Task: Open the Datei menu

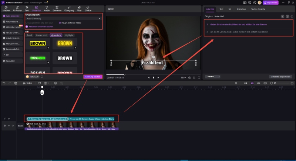Action: [26, 3]
